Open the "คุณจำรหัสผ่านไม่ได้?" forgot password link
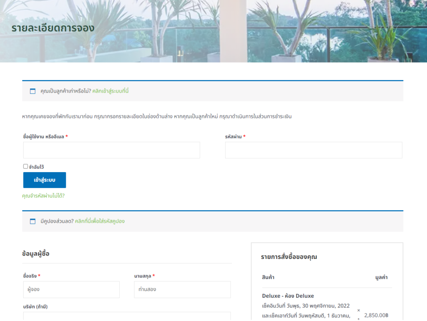 43,196
